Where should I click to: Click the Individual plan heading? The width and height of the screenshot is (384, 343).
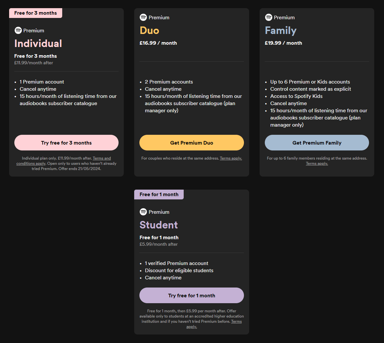point(38,43)
